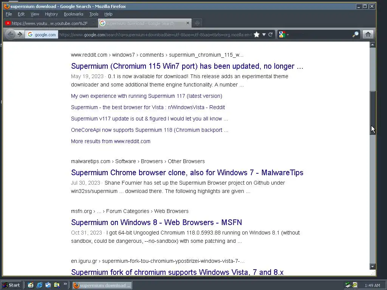Click the supermium download taskbar button

tap(102, 285)
